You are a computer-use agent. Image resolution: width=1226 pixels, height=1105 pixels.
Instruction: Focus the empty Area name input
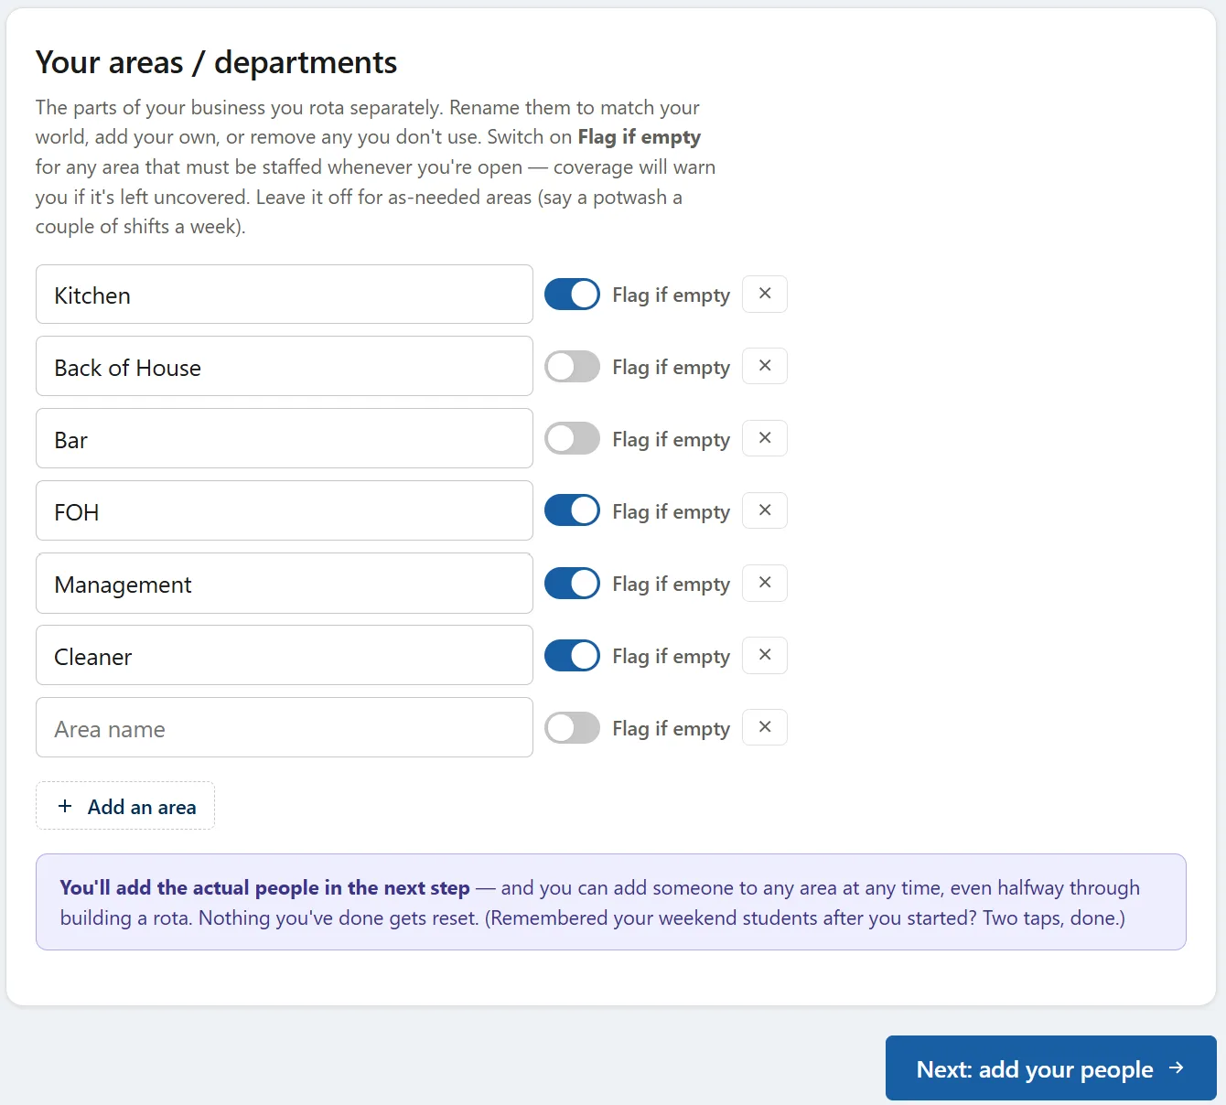(285, 727)
